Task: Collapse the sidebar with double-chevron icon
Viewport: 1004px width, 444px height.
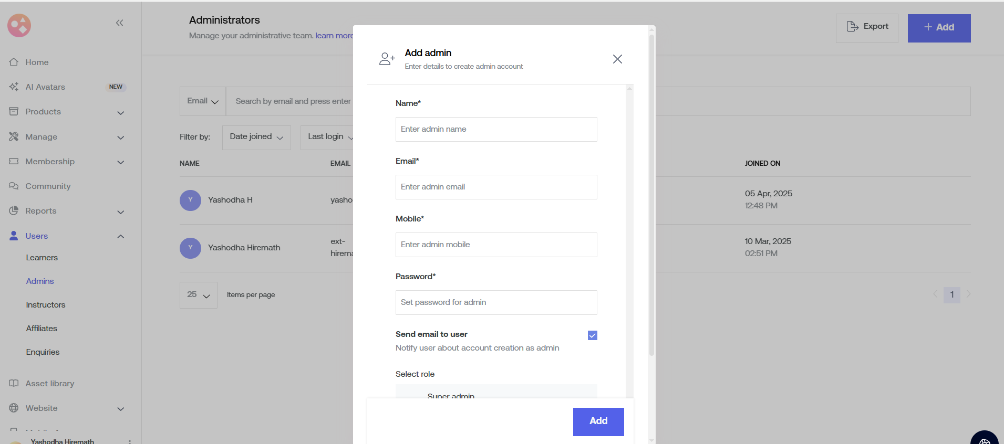Action: pyautogui.click(x=120, y=23)
